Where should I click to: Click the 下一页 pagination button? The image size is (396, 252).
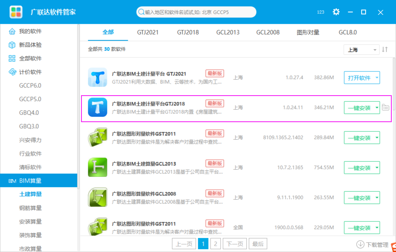pyautogui.click(x=235, y=244)
